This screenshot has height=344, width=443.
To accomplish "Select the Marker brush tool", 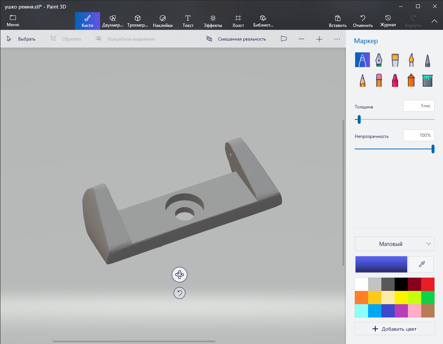I will tap(363, 60).
